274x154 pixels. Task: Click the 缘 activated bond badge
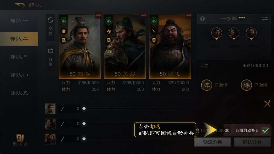click(x=246, y=85)
